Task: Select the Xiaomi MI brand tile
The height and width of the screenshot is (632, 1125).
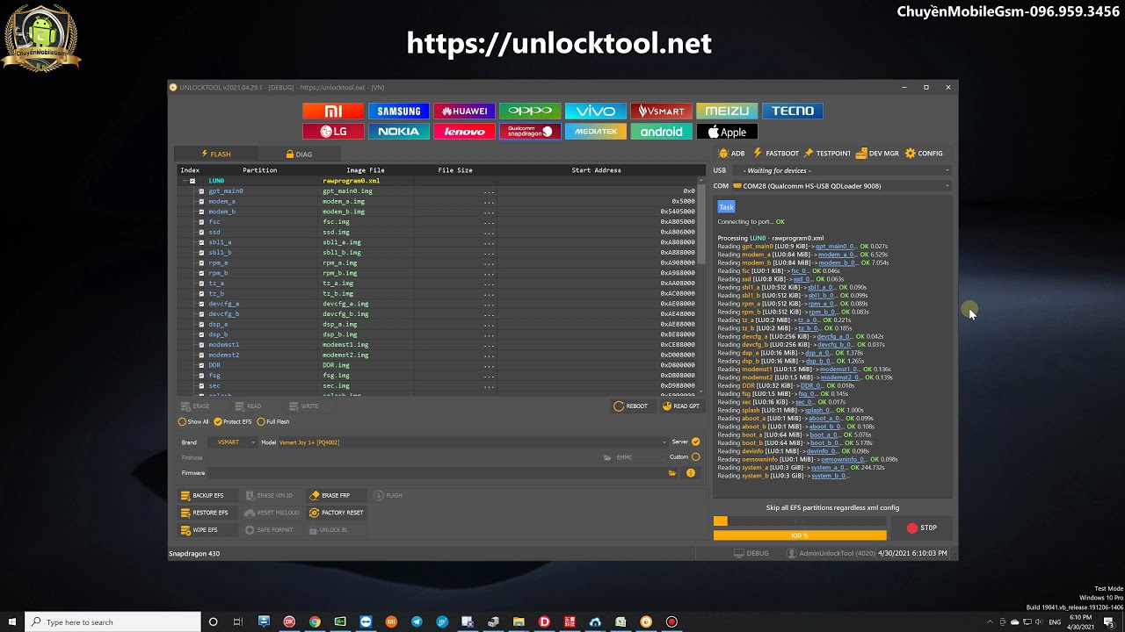Action: [x=333, y=111]
